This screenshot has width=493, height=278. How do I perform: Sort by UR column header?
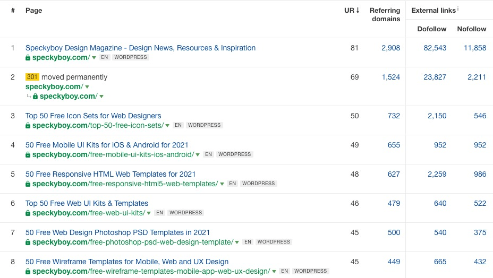point(352,11)
